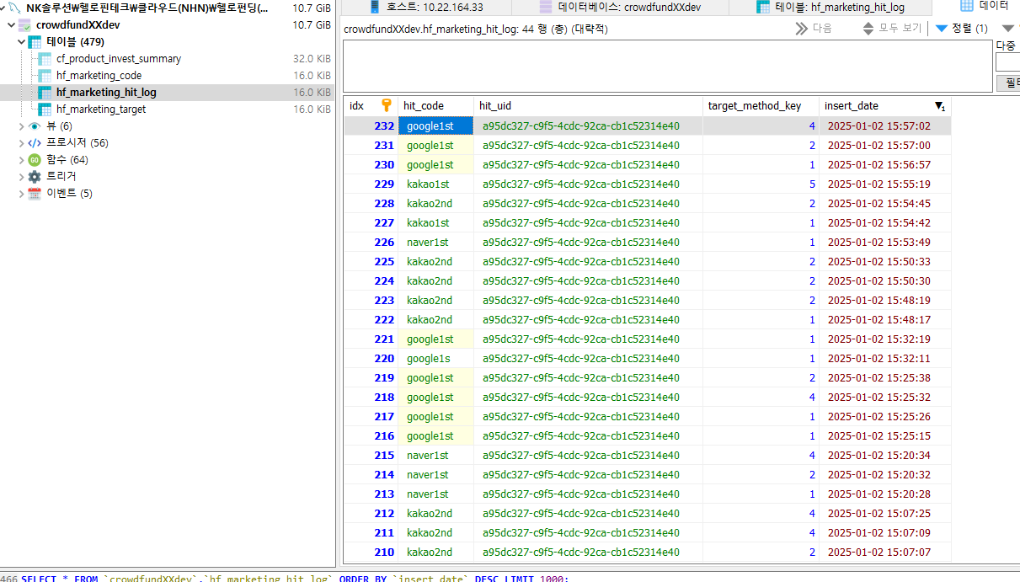Collapse the 테이블 (479) group
The image size is (1020, 582).
[21, 42]
